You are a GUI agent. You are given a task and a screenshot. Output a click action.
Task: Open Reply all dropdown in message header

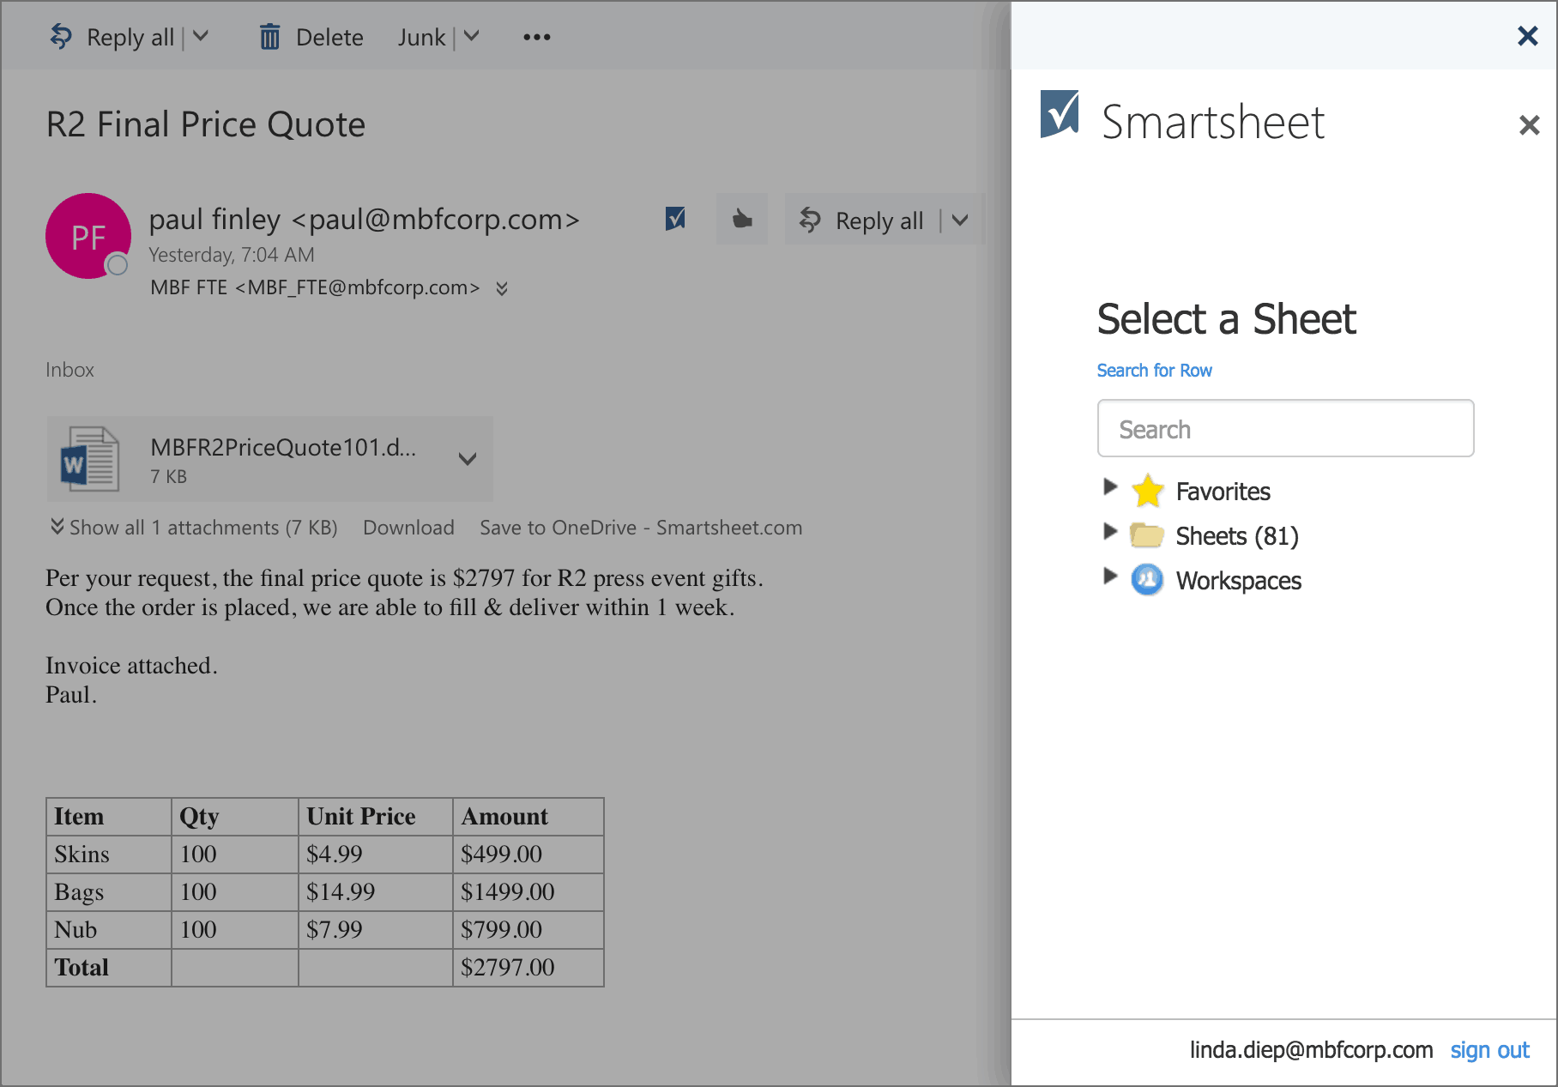click(x=960, y=220)
